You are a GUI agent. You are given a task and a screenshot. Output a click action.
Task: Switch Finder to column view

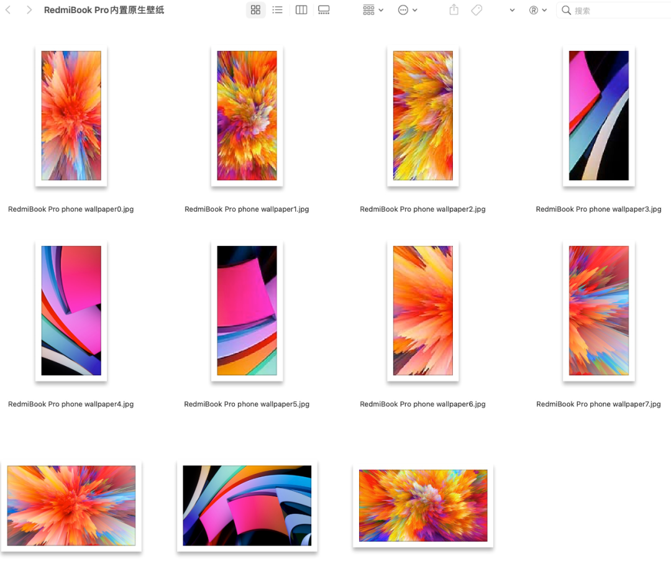click(x=301, y=9)
